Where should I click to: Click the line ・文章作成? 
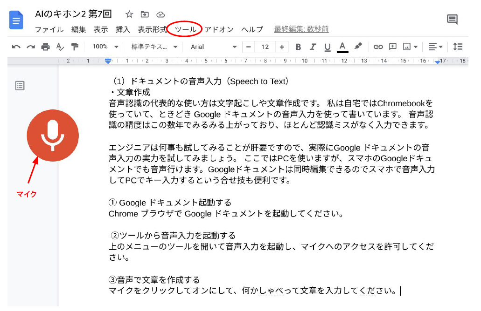tap(130, 92)
